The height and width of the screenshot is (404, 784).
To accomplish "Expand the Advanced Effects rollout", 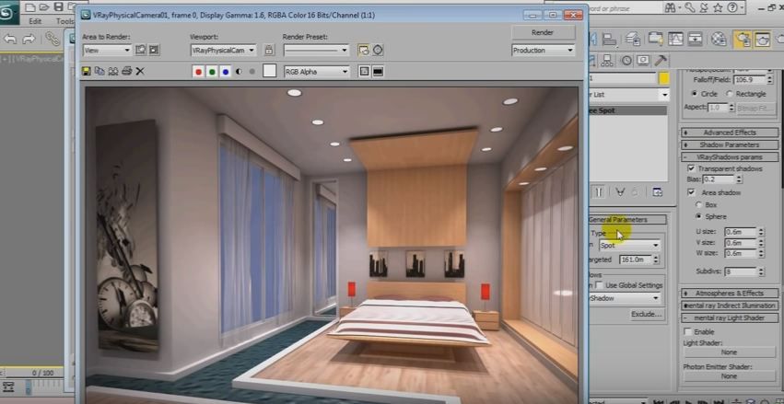I will [730, 133].
